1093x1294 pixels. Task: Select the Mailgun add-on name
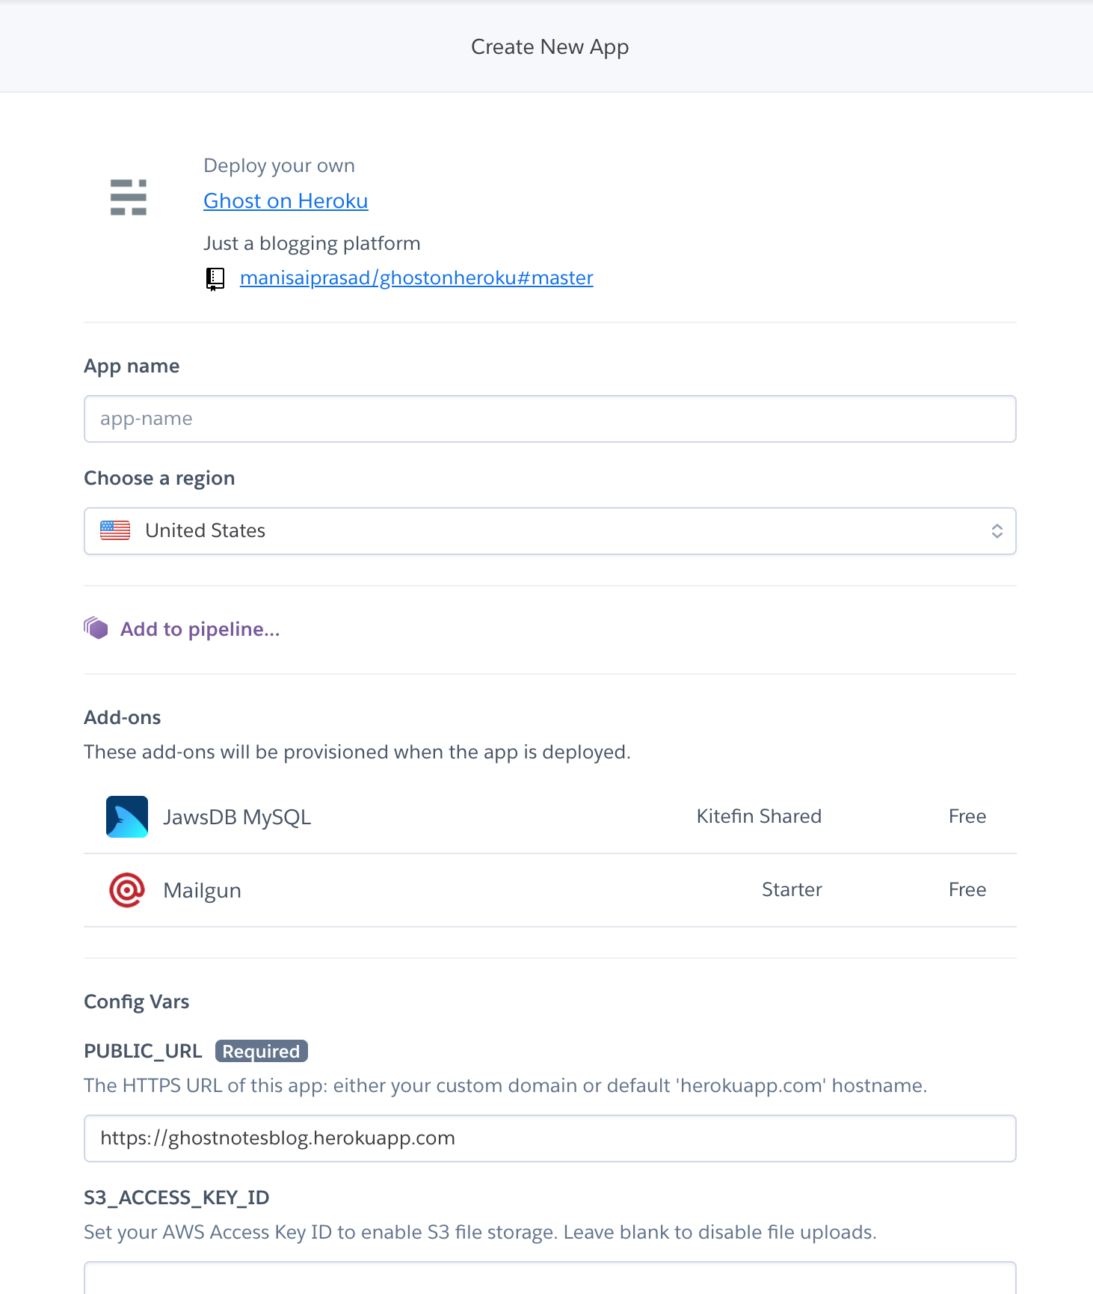click(x=202, y=890)
